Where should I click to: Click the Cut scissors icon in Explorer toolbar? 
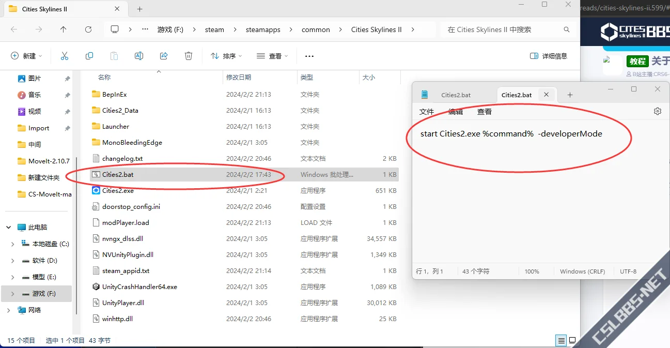click(65, 56)
